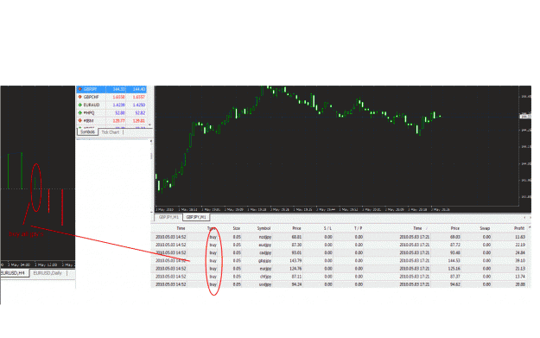Sort by the Symbol column header

tap(264, 228)
